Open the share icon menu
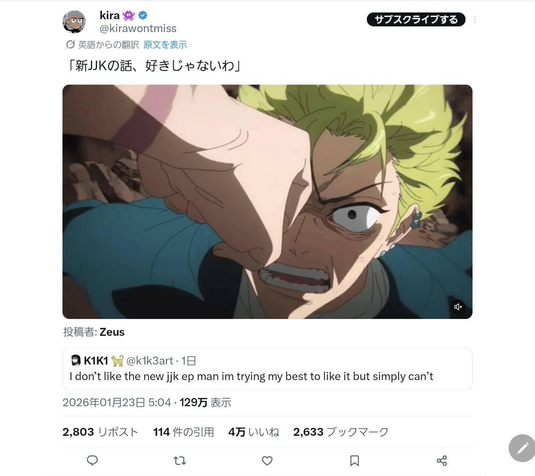Viewport: 535px width, 476px height. click(442, 460)
